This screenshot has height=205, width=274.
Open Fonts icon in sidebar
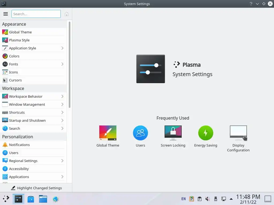pos(5,64)
